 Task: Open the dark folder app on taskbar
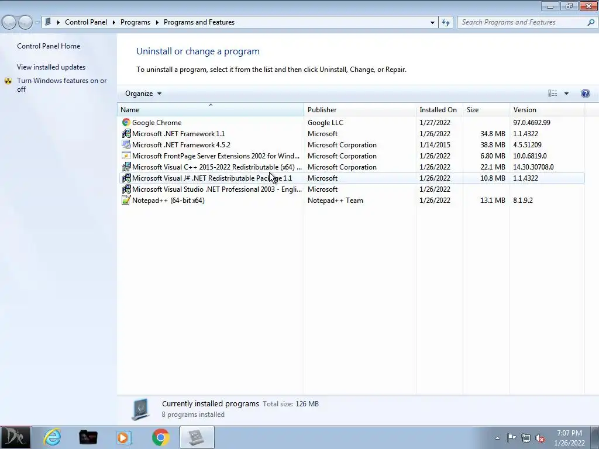click(x=88, y=437)
